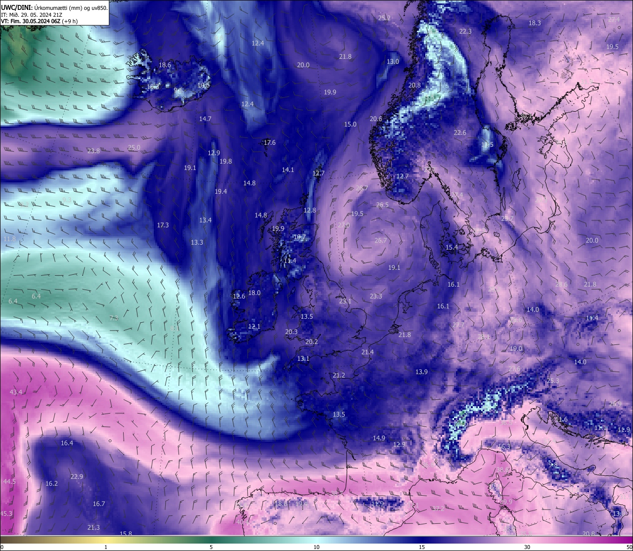
Task: Select the 21.3 value label
Action: (x=93, y=527)
